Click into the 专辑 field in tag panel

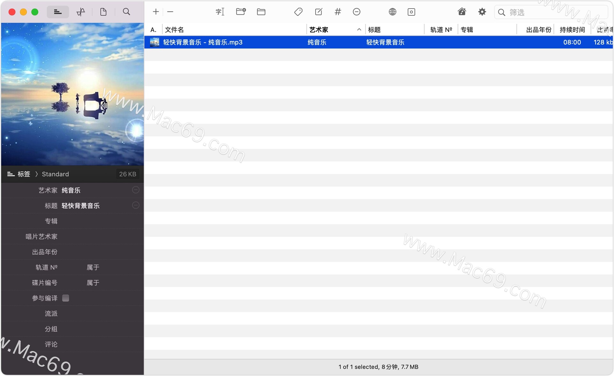coord(96,221)
